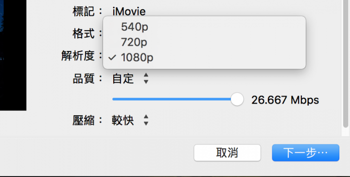Click the vertical scrollbar on the right edge

click(346, 64)
